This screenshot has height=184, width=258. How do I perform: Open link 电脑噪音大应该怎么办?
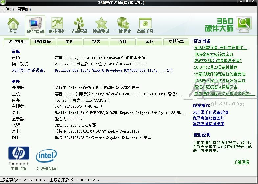pyautogui.click(x=214, y=54)
